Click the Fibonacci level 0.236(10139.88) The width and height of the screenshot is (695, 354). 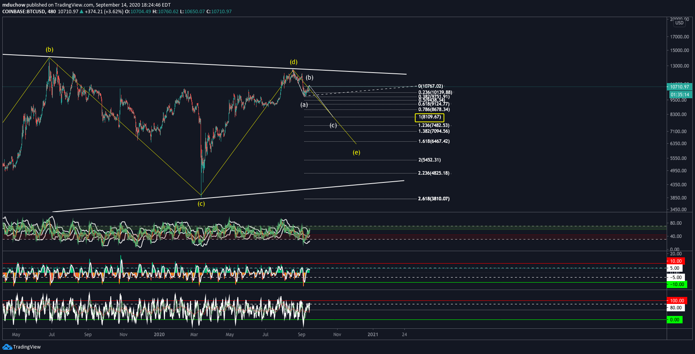(x=435, y=92)
